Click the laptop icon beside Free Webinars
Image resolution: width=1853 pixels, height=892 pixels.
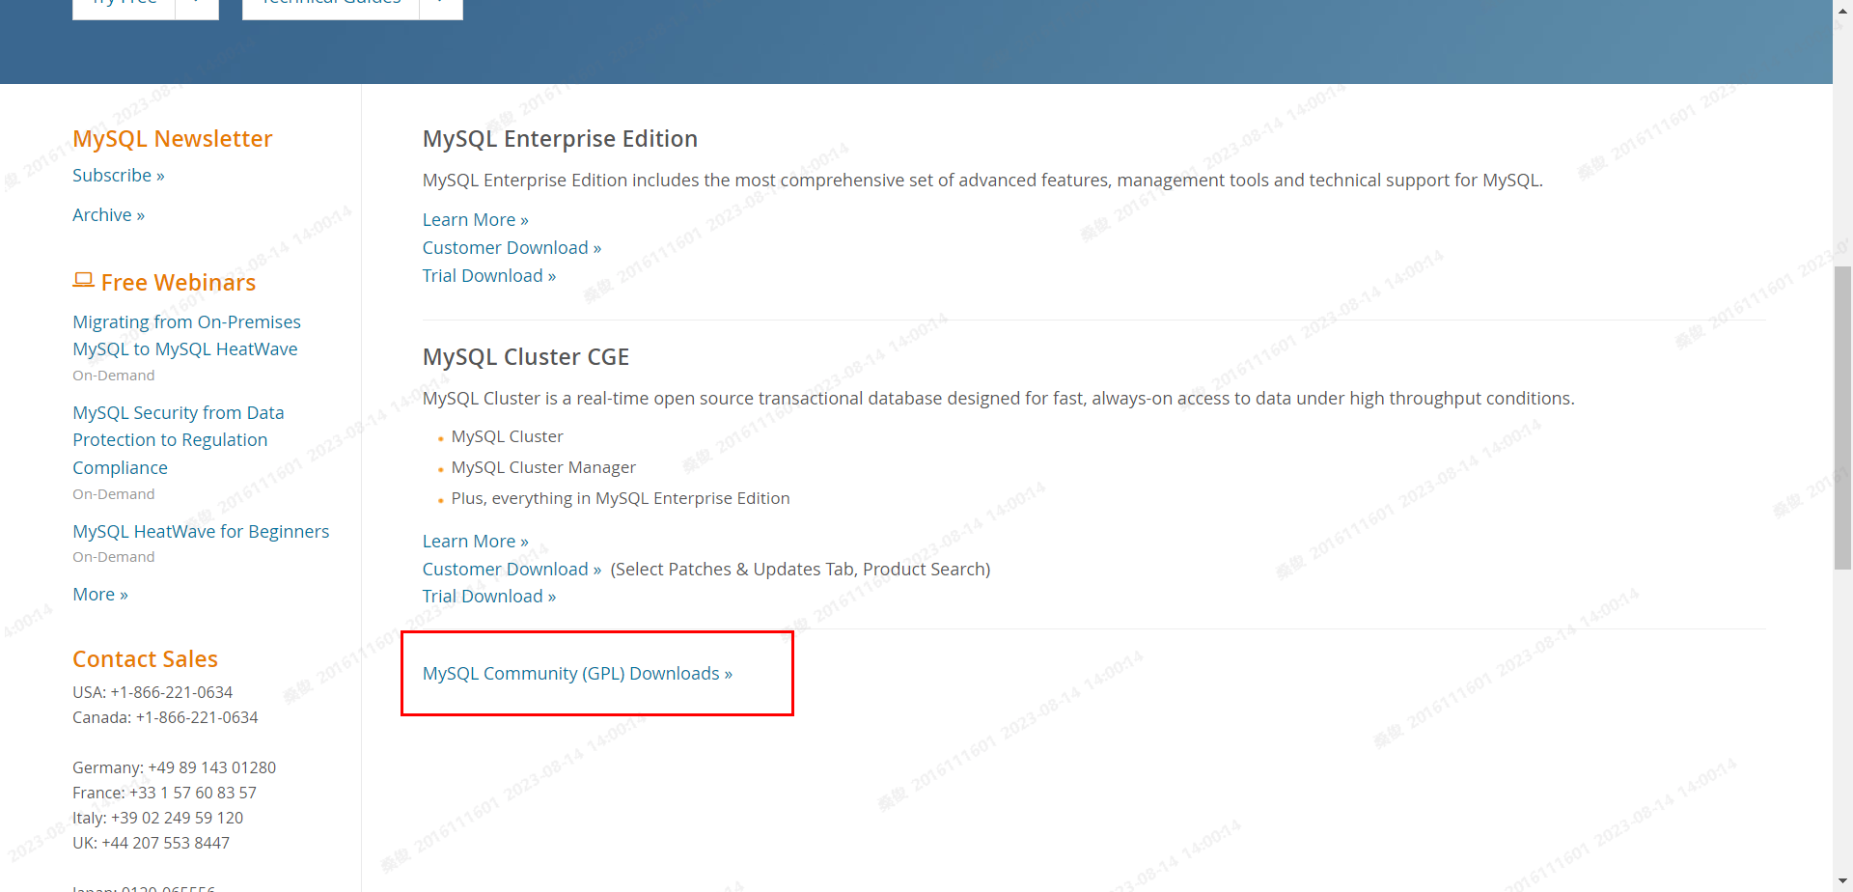click(83, 281)
